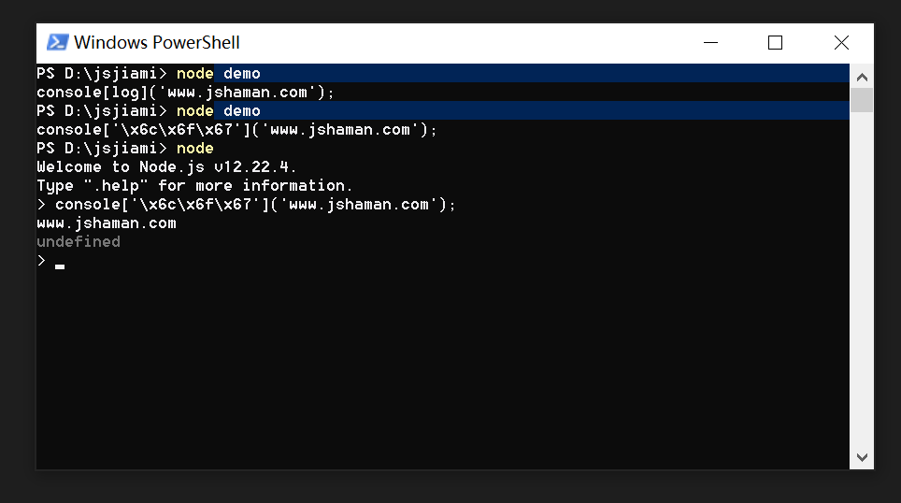This screenshot has height=503, width=901.
Task: Click the "PS D:\jsjiami> node" prompt line
Action: (125, 149)
